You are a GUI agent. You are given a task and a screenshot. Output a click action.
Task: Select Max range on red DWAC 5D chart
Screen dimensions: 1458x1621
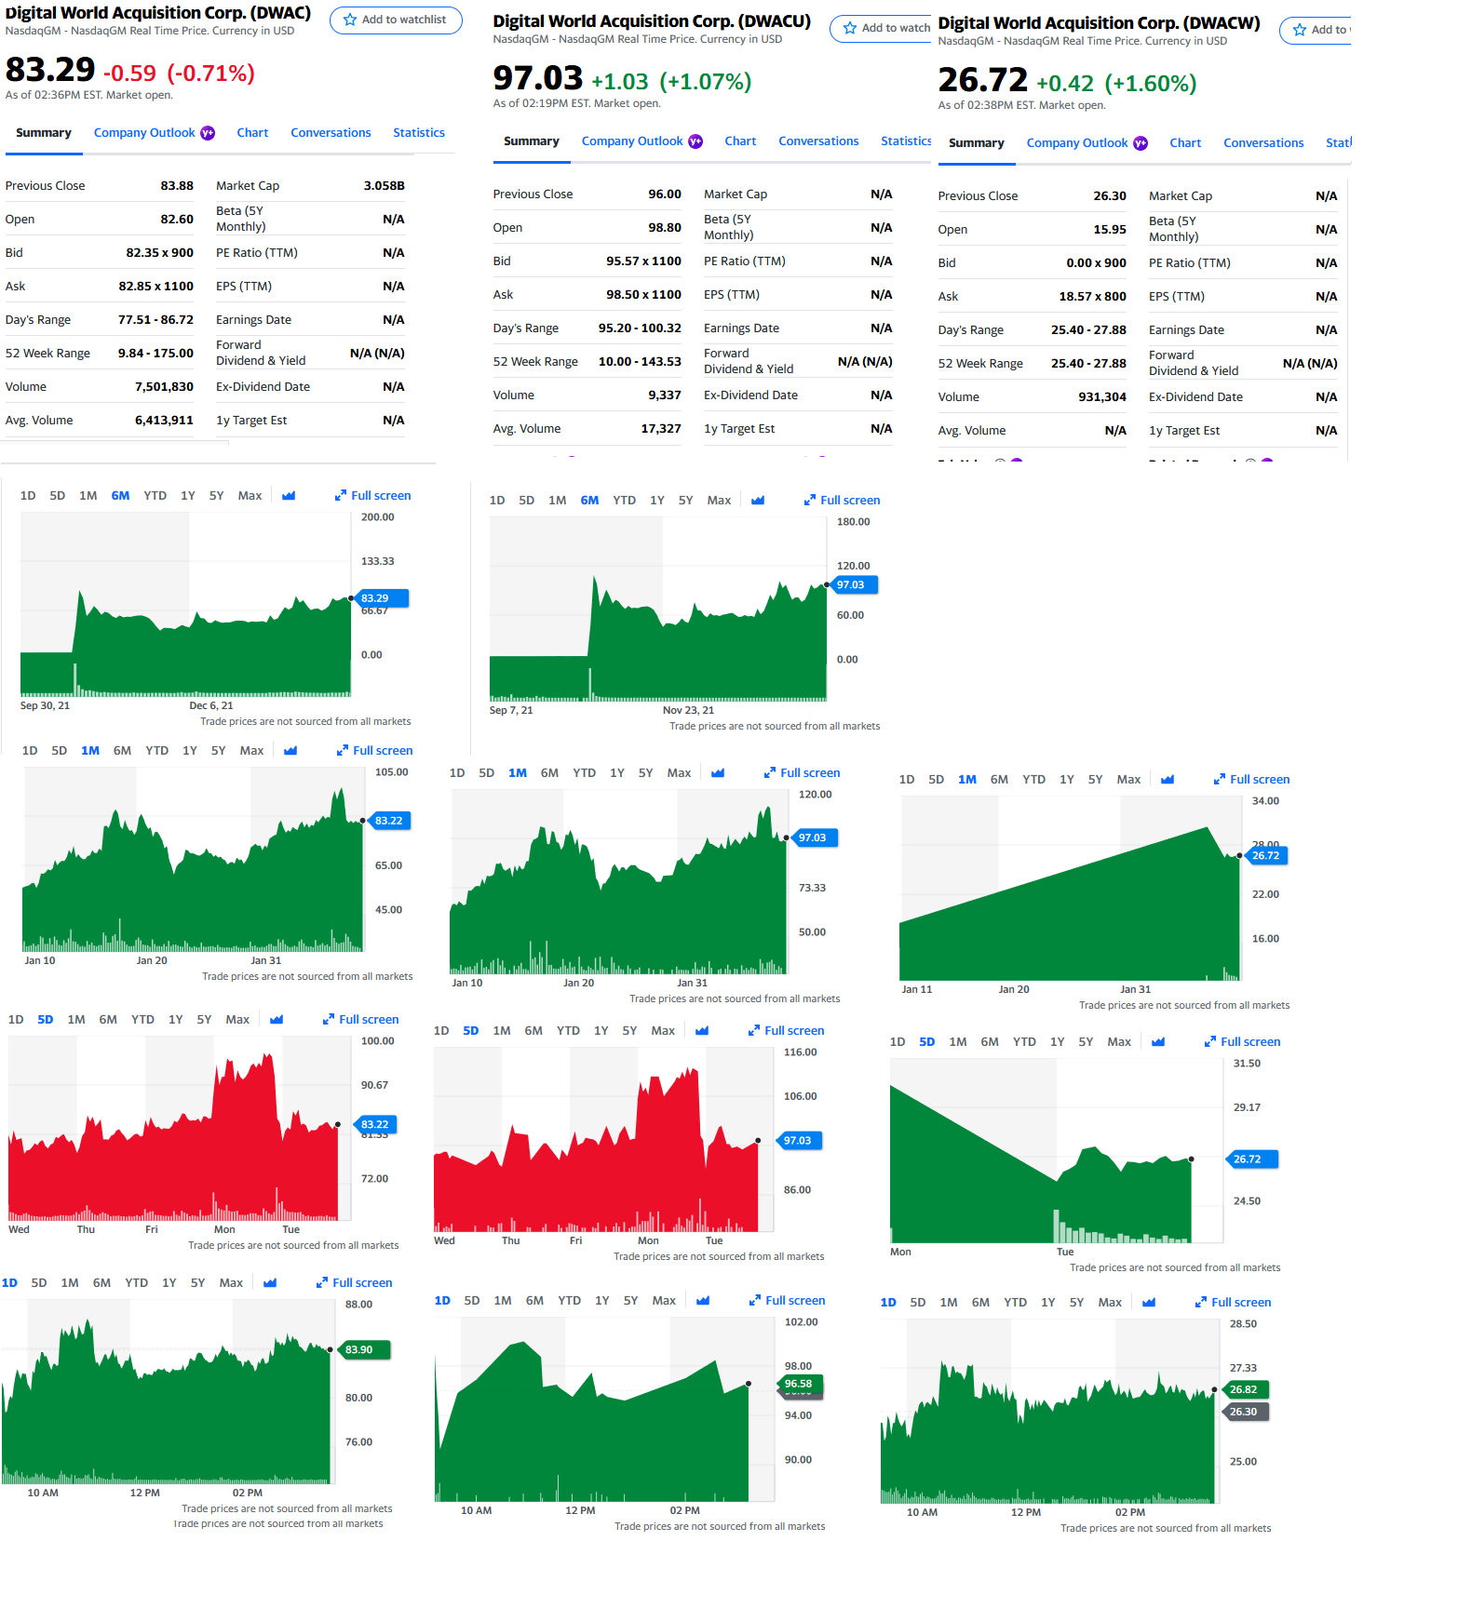tap(237, 1020)
